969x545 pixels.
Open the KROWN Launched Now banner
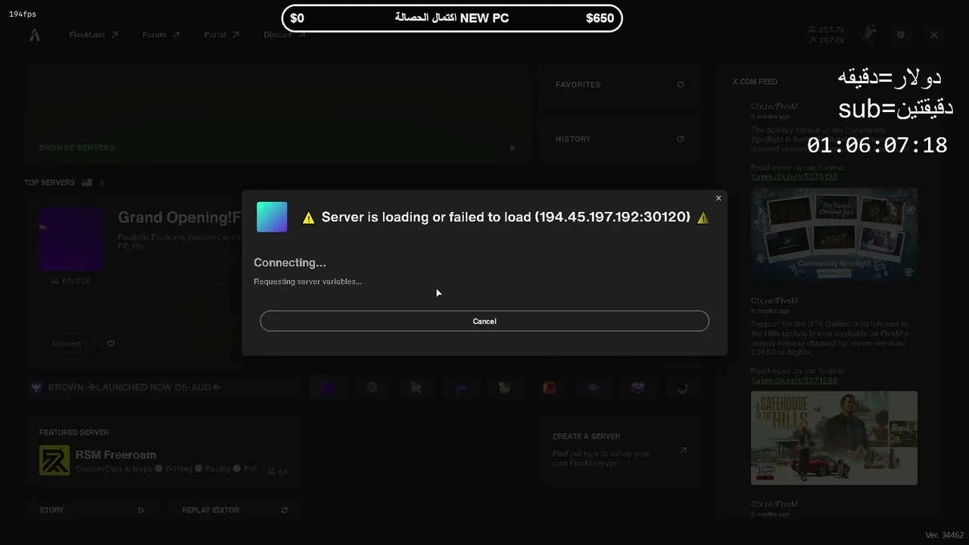tap(163, 388)
